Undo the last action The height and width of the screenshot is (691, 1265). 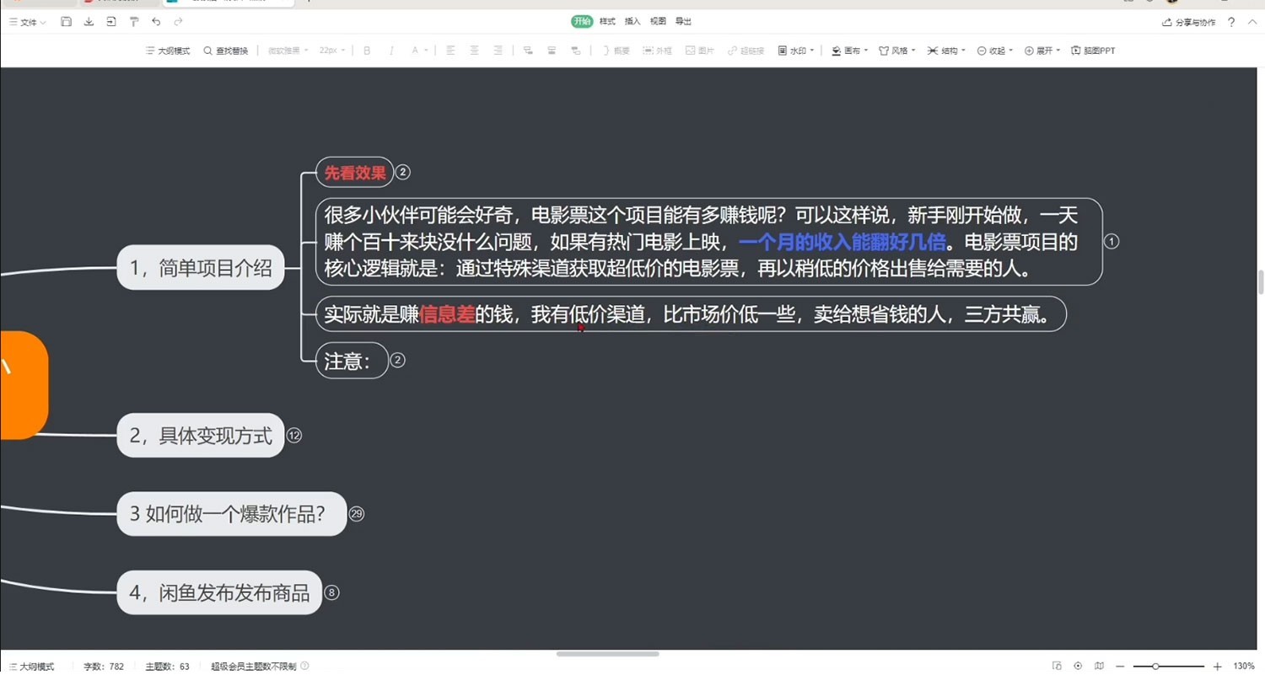click(x=156, y=22)
